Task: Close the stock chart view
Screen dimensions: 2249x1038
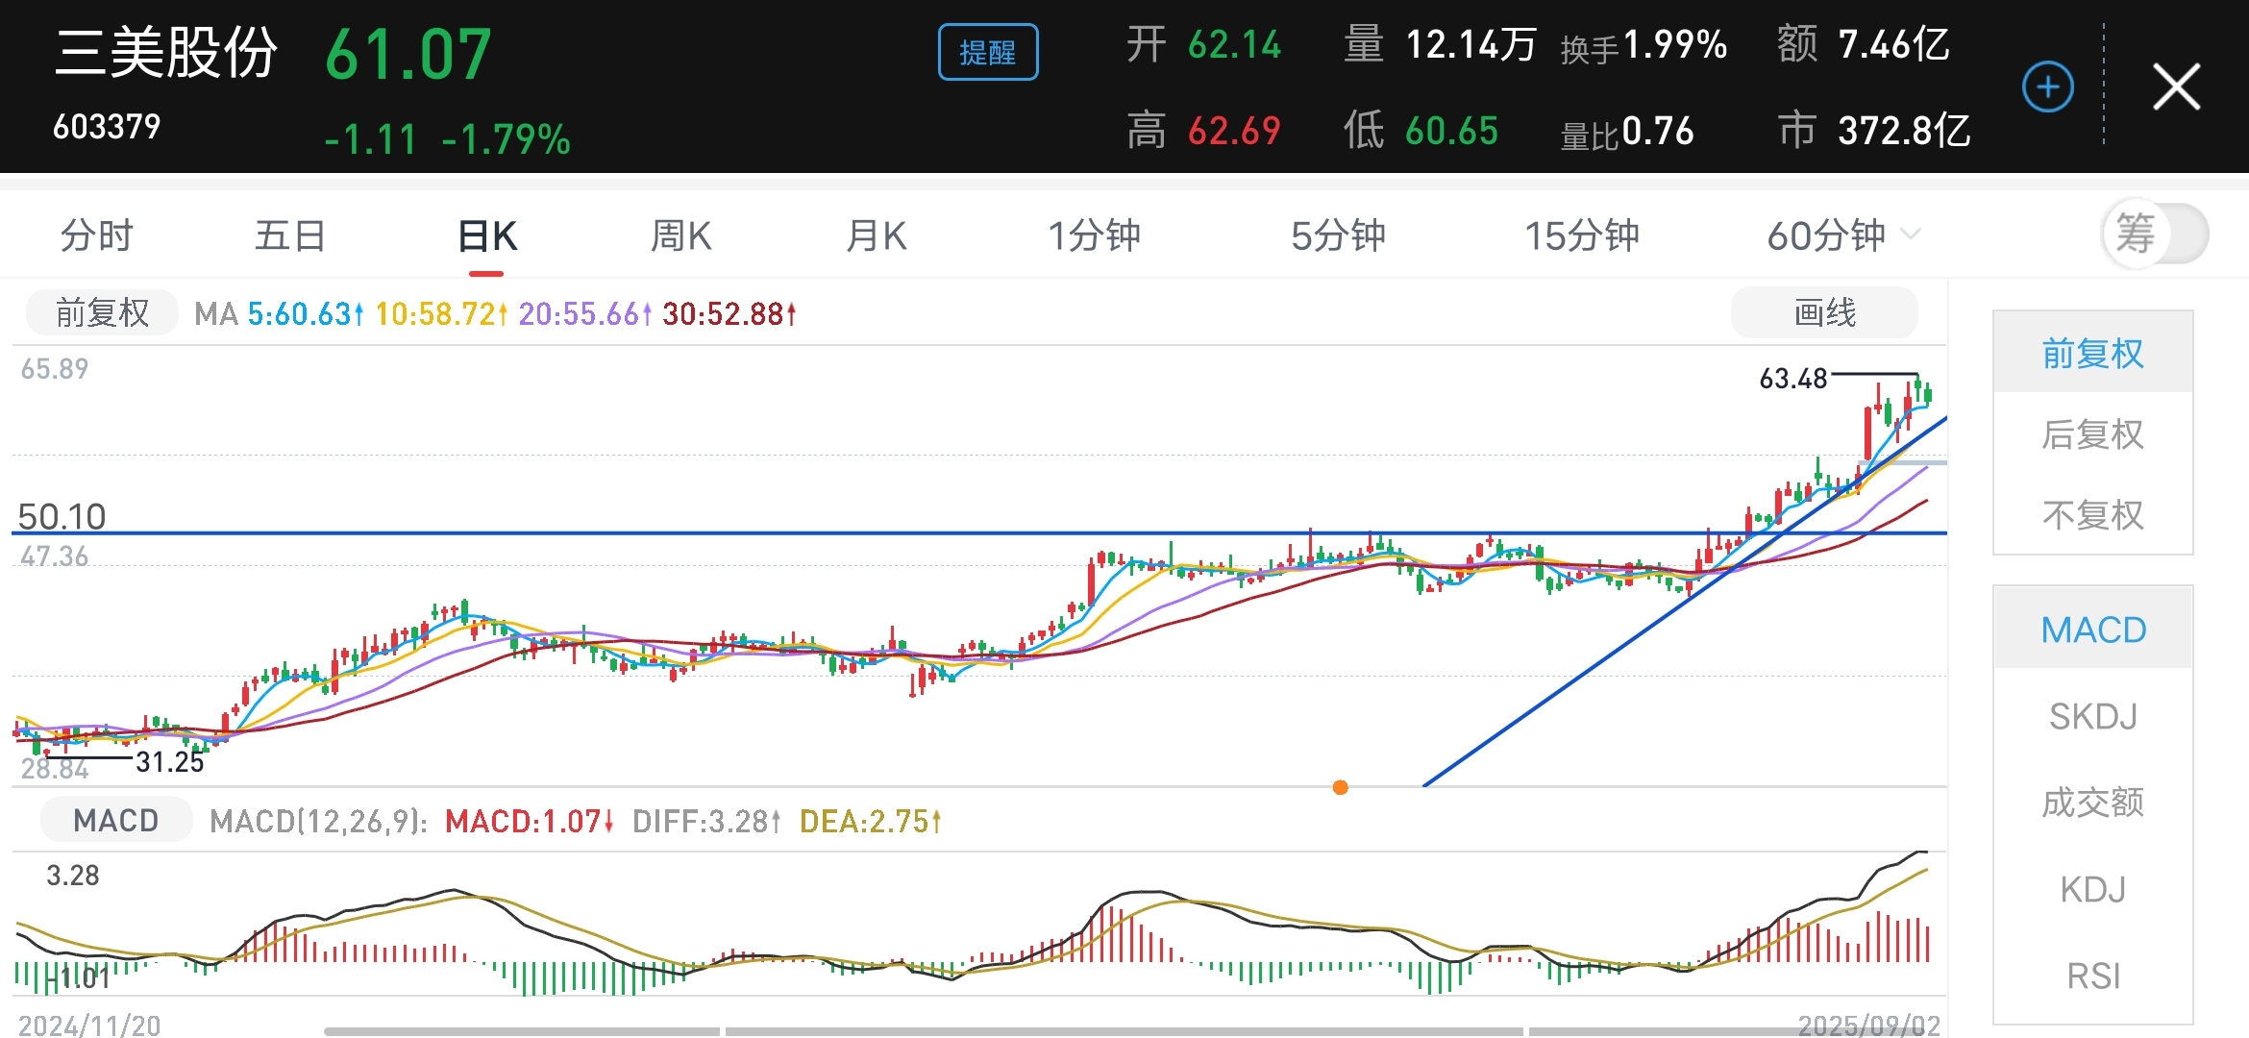Action: pyautogui.click(x=2176, y=87)
